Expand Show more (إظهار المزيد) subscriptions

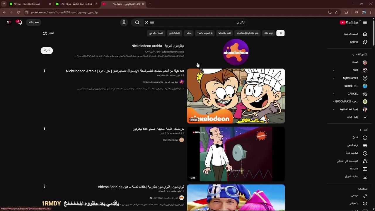tap(357, 117)
